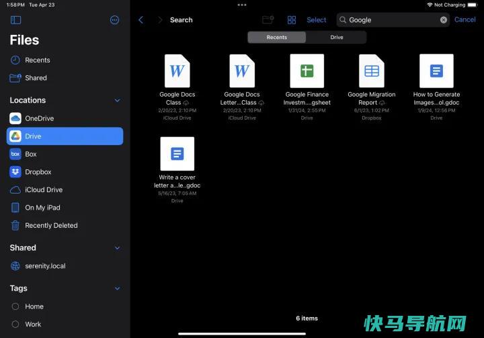Open the Recently Deleted trash icon
The width and height of the screenshot is (484, 338).
15,225
